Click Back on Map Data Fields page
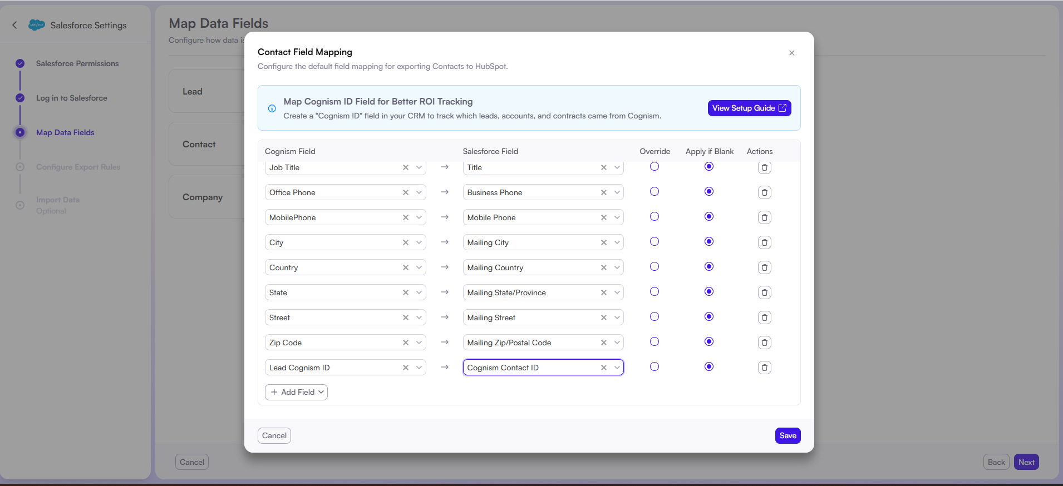This screenshot has width=1063, height=486. [x=996, y=462]
